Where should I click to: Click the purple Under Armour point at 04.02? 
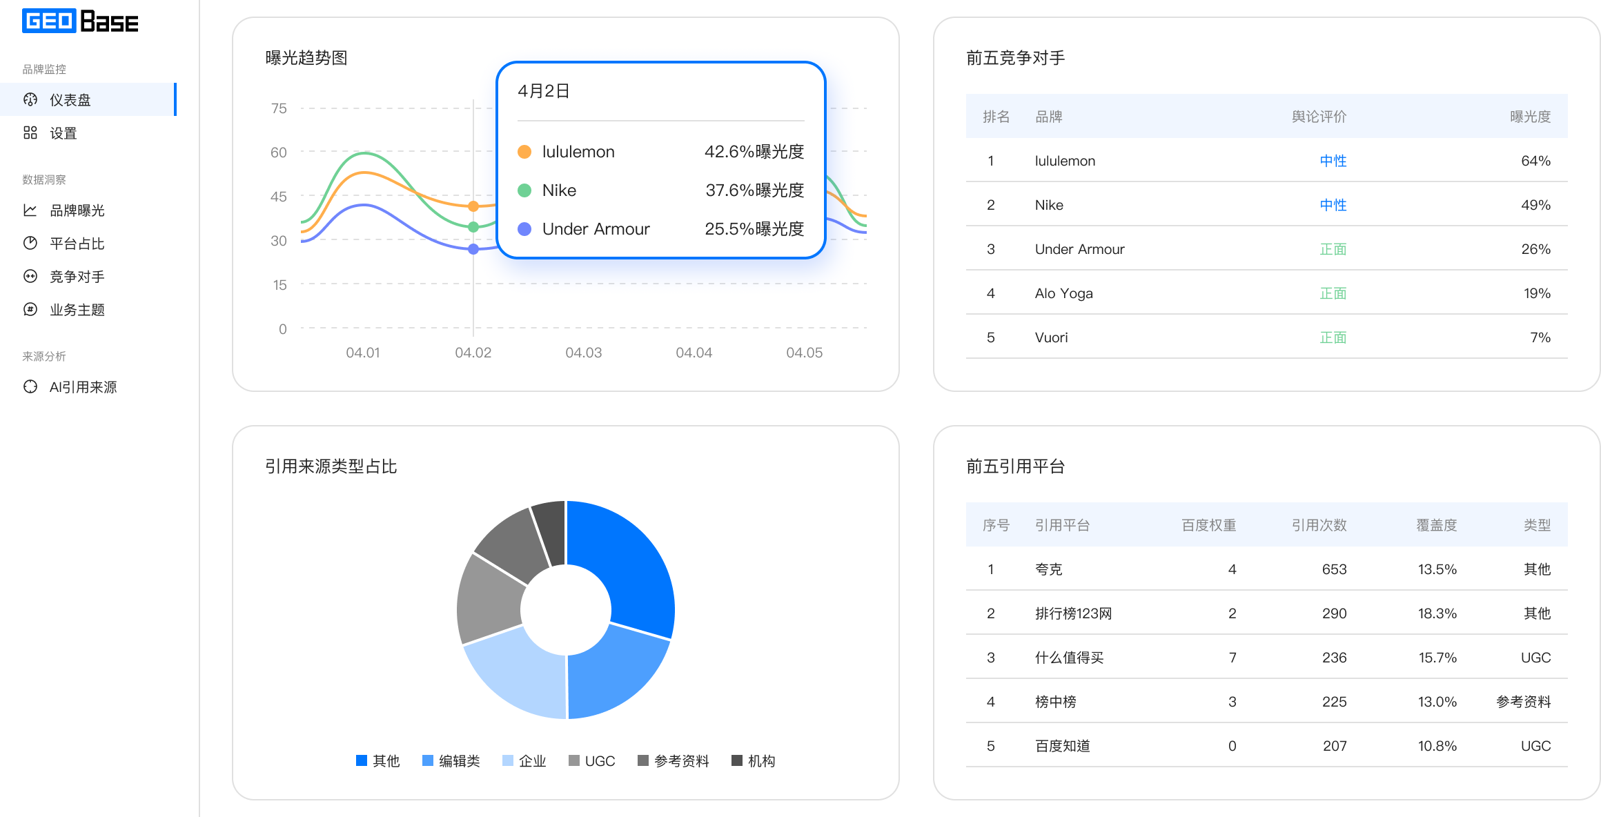(x=473, y=249)
